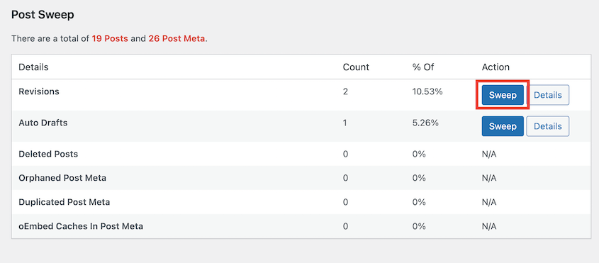Image resolution: width=599 pixels, height=263 pixels.
Task: Click the % Of column header
Action: tap(423, 67)
